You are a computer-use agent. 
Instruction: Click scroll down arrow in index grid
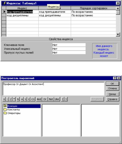[x=118, y=35]
